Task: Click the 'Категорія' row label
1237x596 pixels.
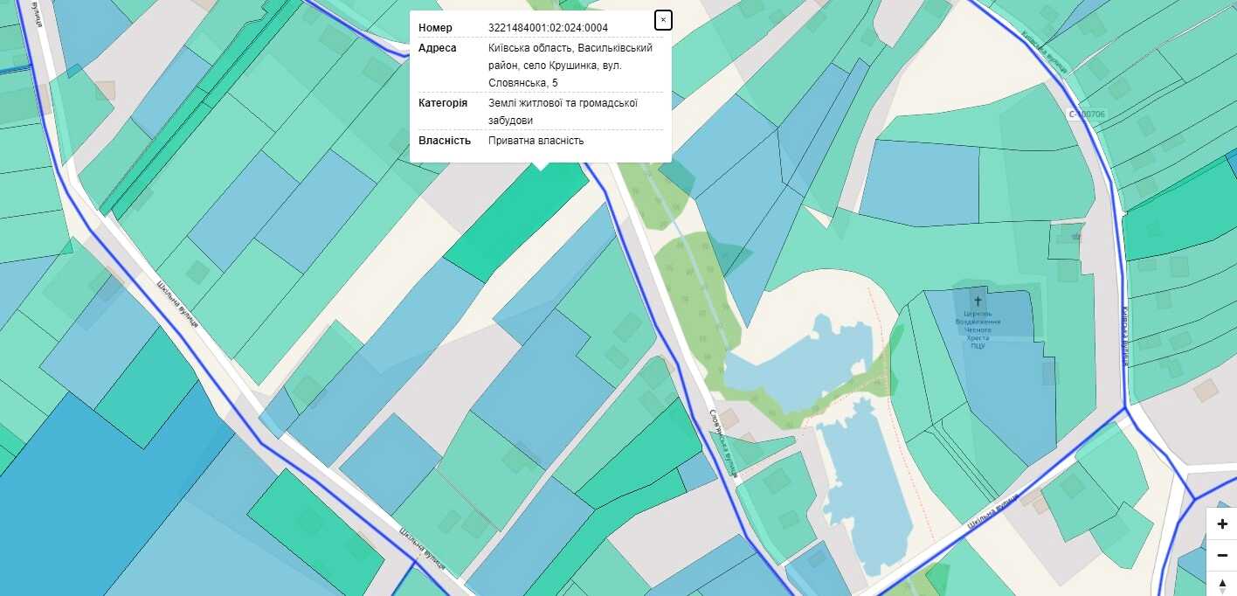Action: (442, 103)
